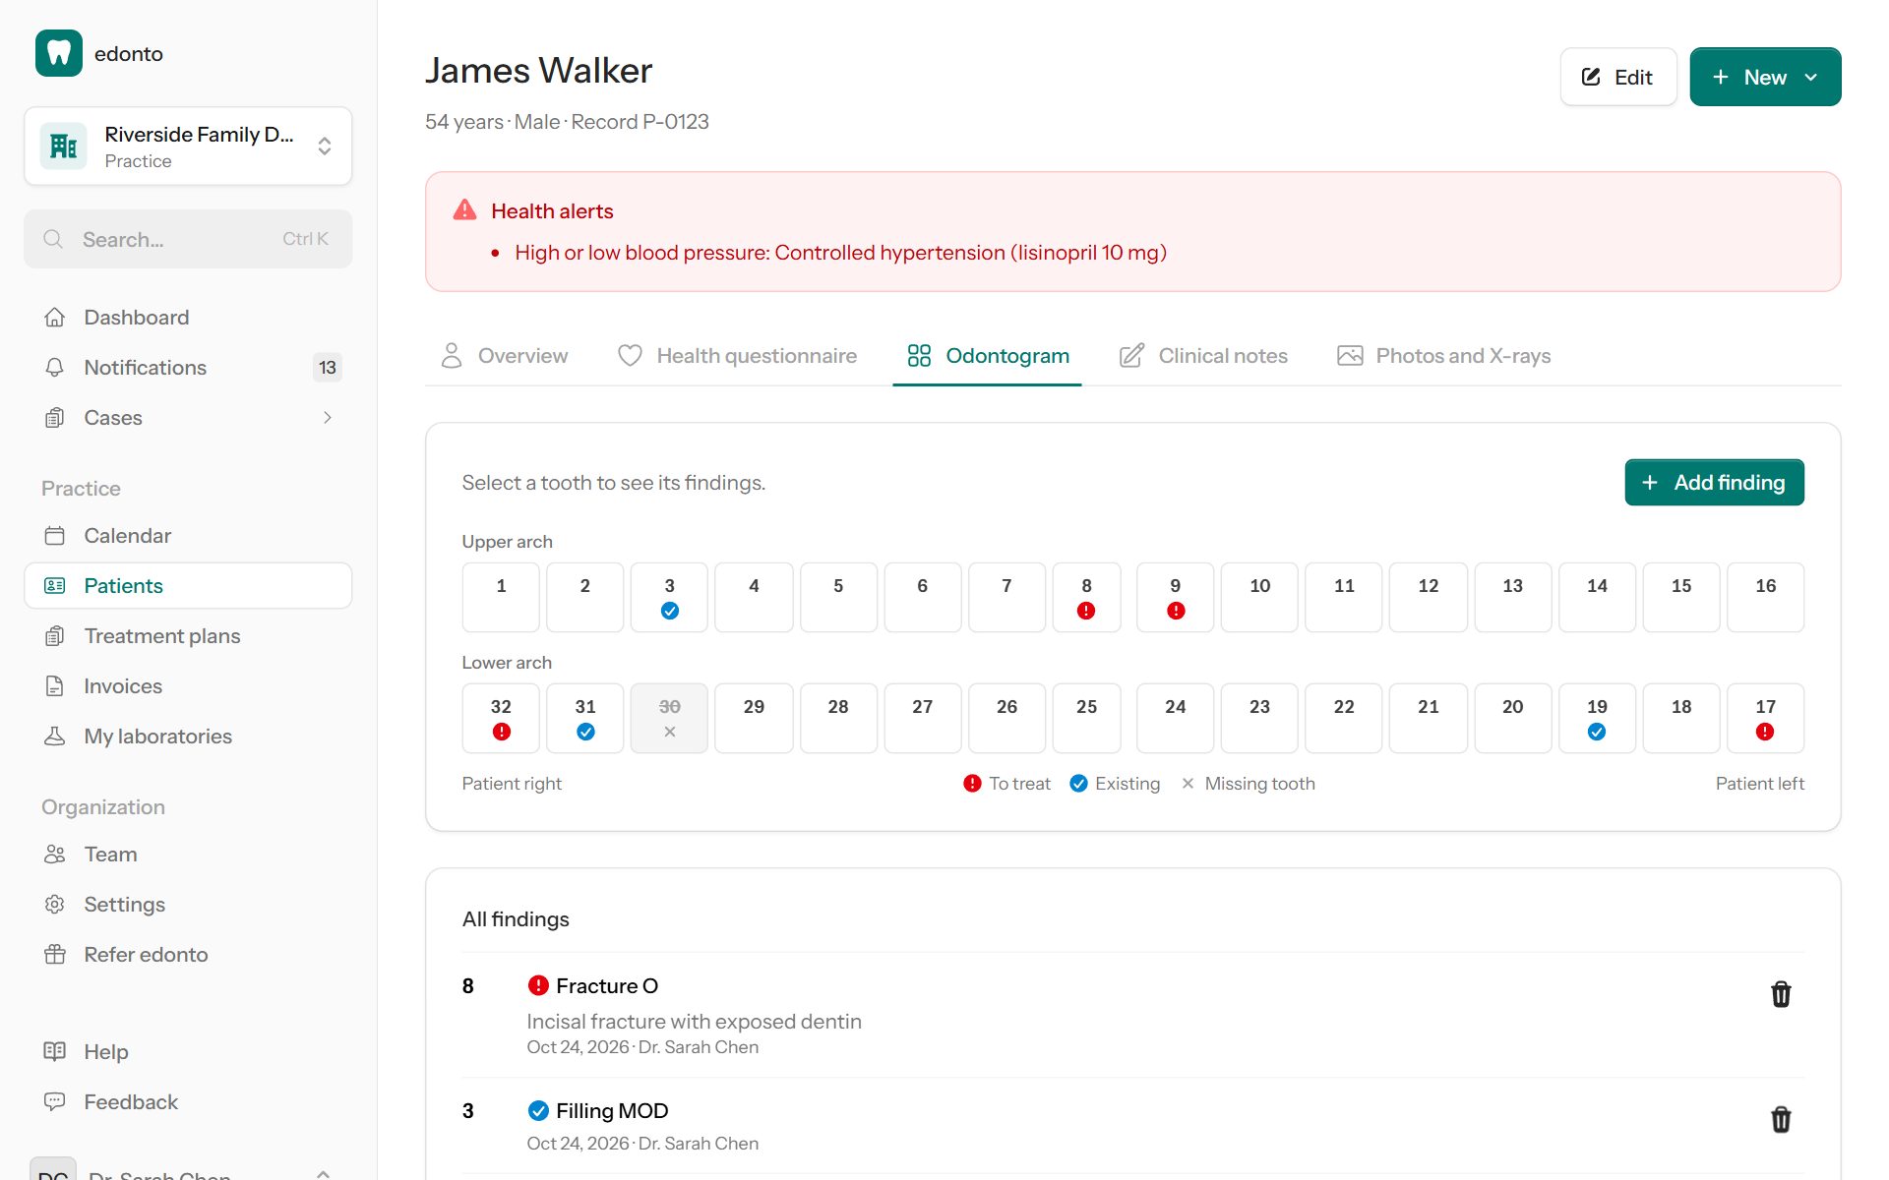
Task: Delete the Filling MOD finding
Action: [1781, 1119]
